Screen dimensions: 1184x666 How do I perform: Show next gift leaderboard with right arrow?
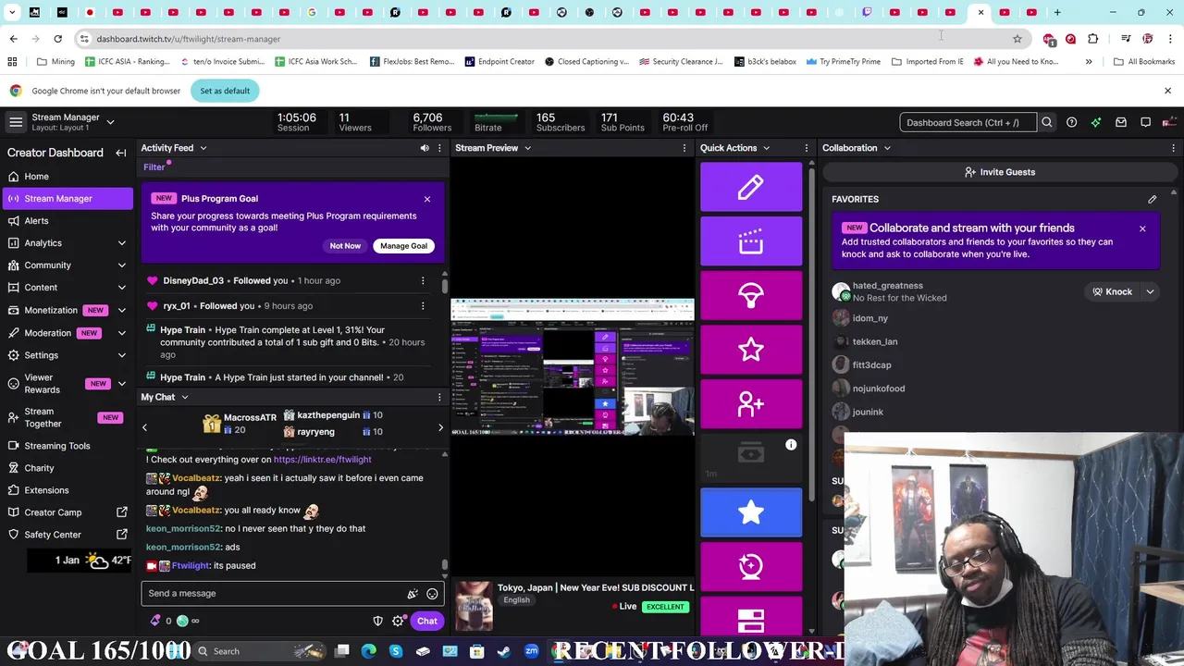pos(440,427)
